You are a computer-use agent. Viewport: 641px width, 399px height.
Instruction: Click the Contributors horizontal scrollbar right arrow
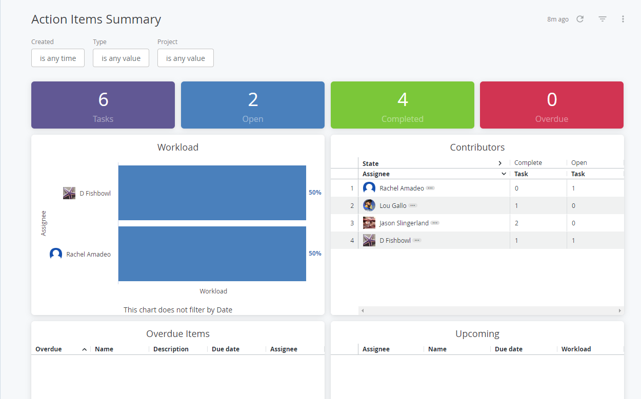(x=619, y=310)
